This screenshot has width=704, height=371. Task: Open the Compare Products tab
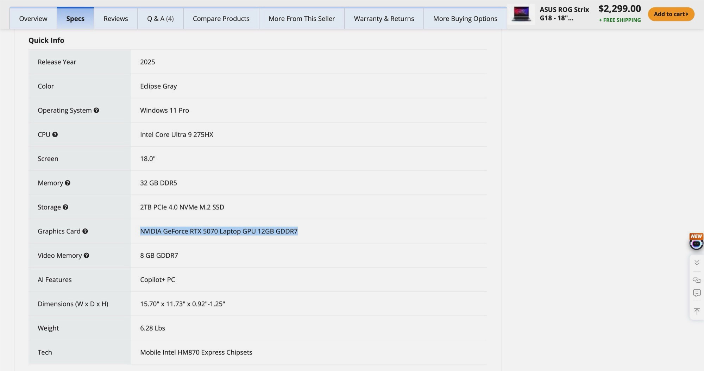pyautogui.click(x=221, y=18)
